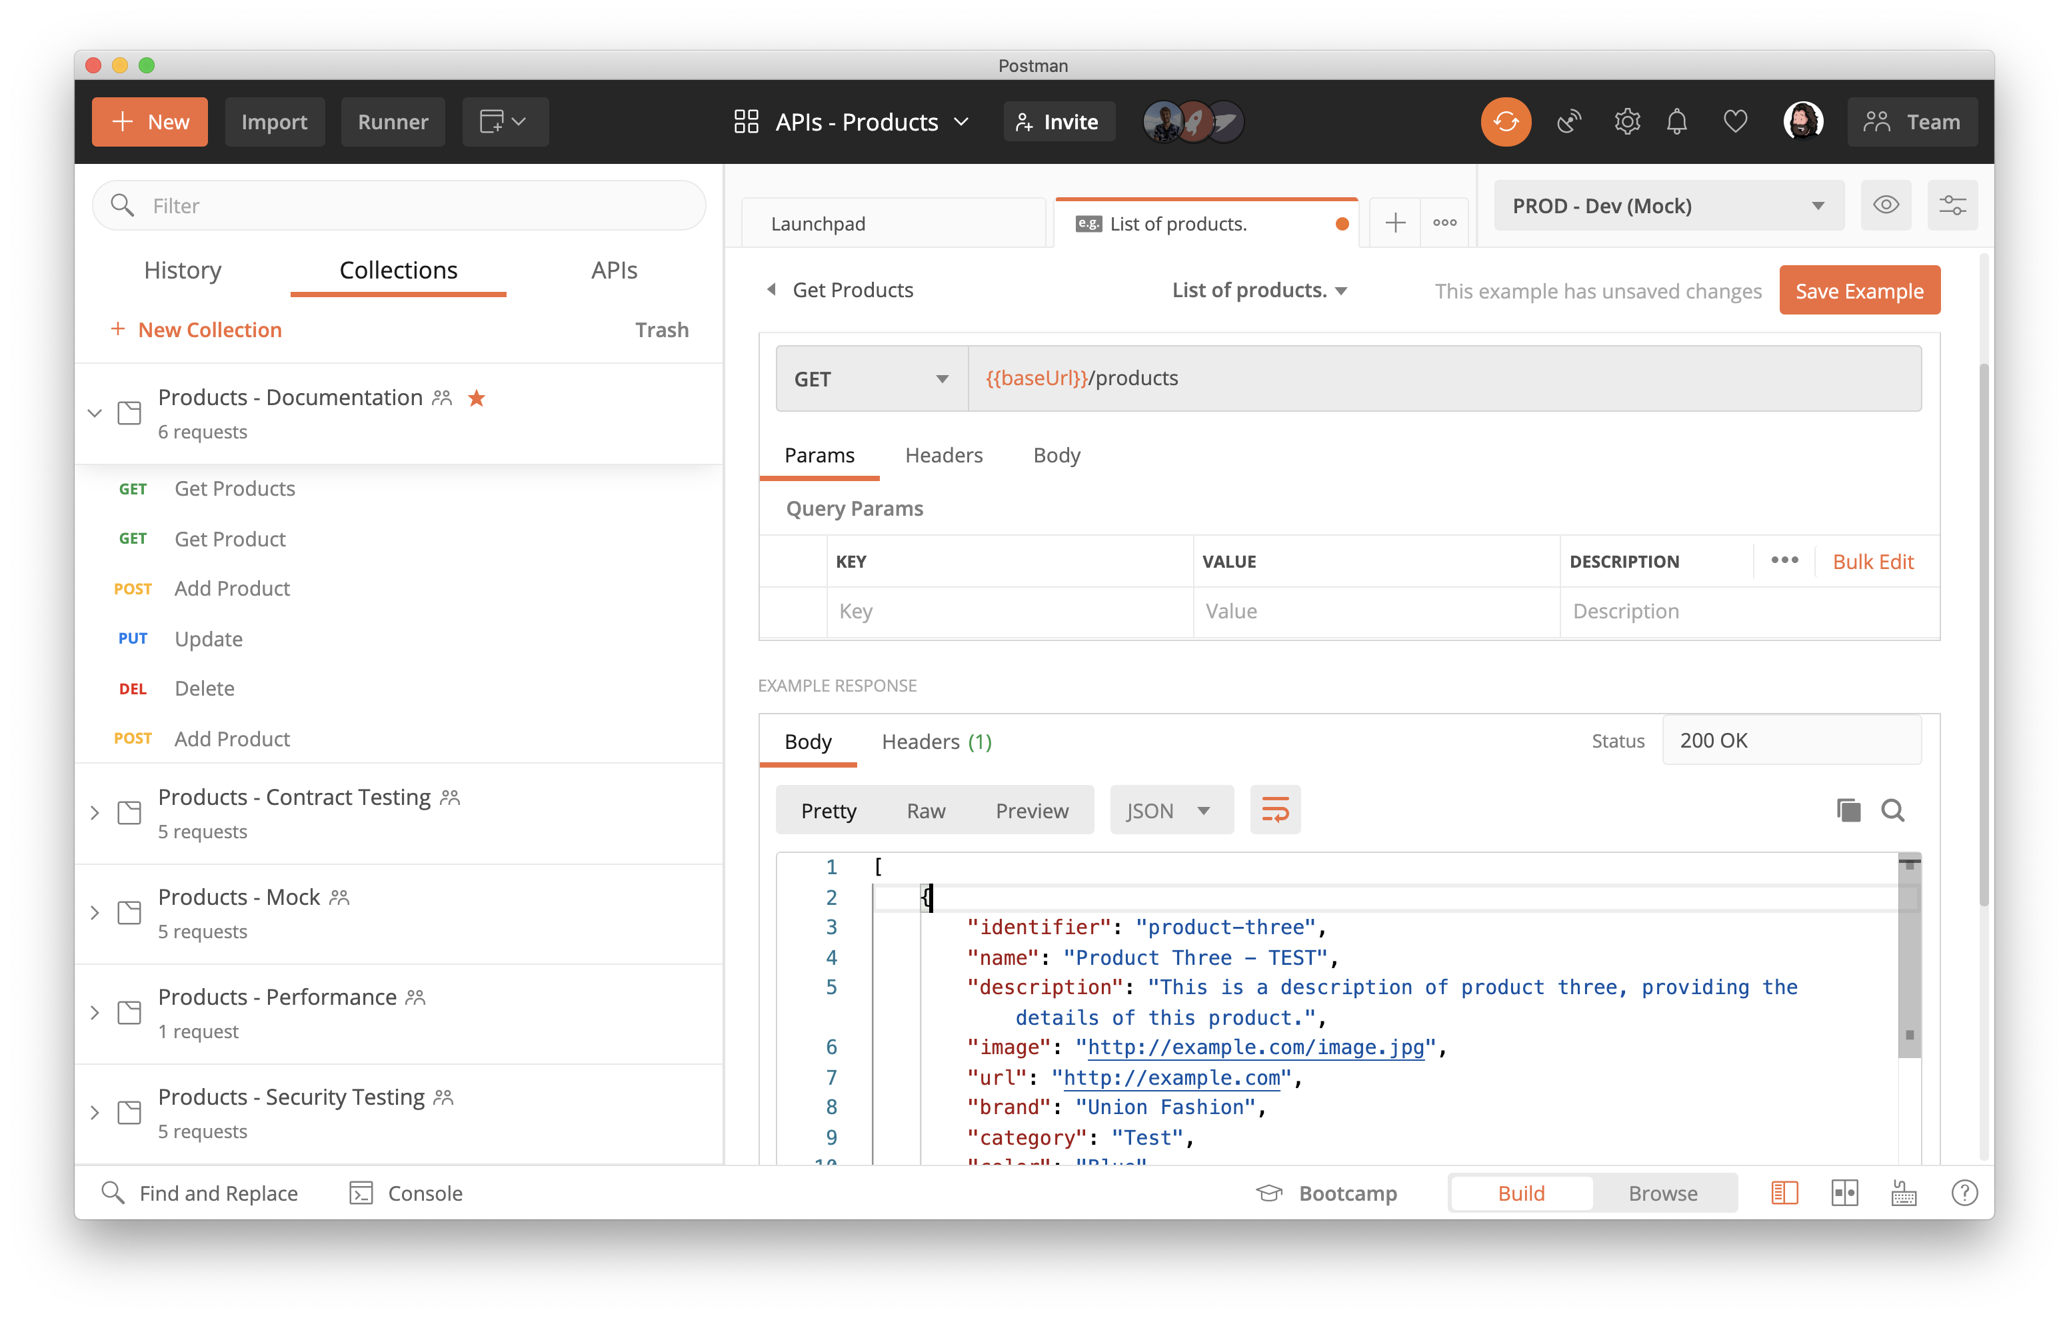Switch to the APIs sidebar tab
The height and width of the screenshot is (1318, 2069).
[613, 270]
